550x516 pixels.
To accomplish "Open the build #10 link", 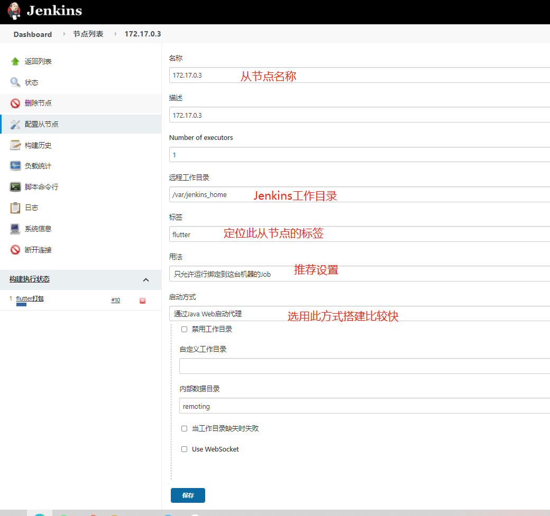I will point(116,300).
